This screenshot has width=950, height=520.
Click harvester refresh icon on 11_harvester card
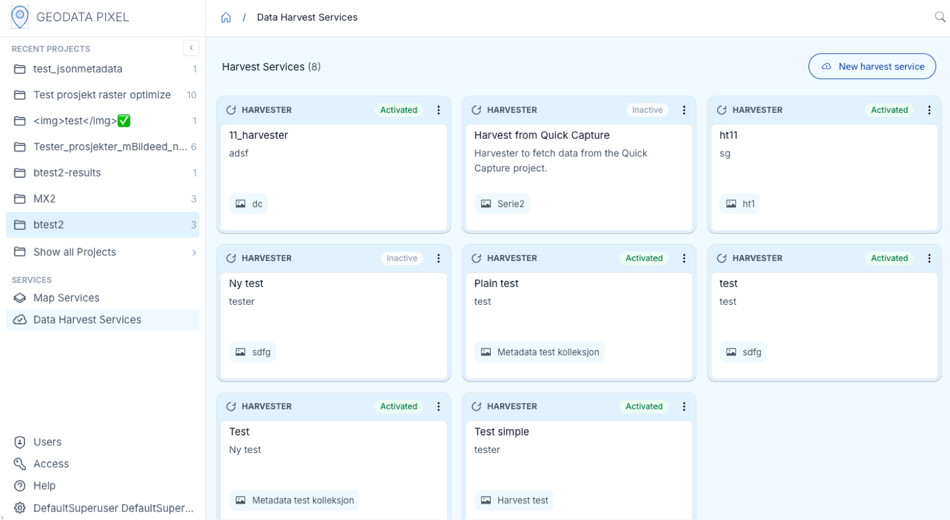pyautogui.click(x=231, y=110)
